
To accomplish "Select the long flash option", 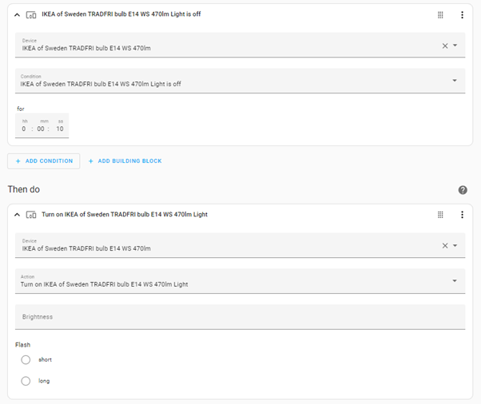I will coord(26,381).
